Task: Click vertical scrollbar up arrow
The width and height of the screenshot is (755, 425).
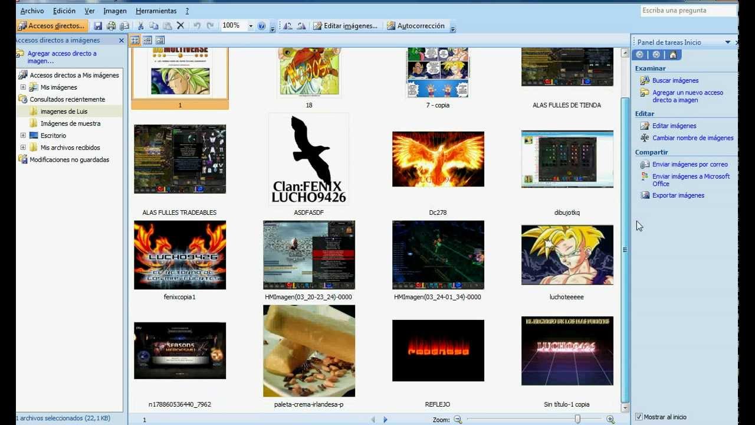Action: tap(625, 53)
